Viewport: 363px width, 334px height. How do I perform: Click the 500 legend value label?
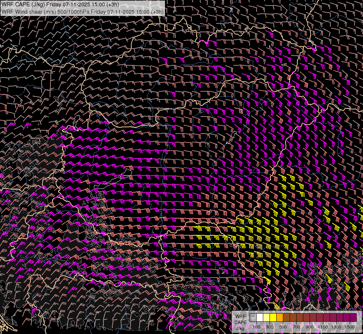[283, 327]
